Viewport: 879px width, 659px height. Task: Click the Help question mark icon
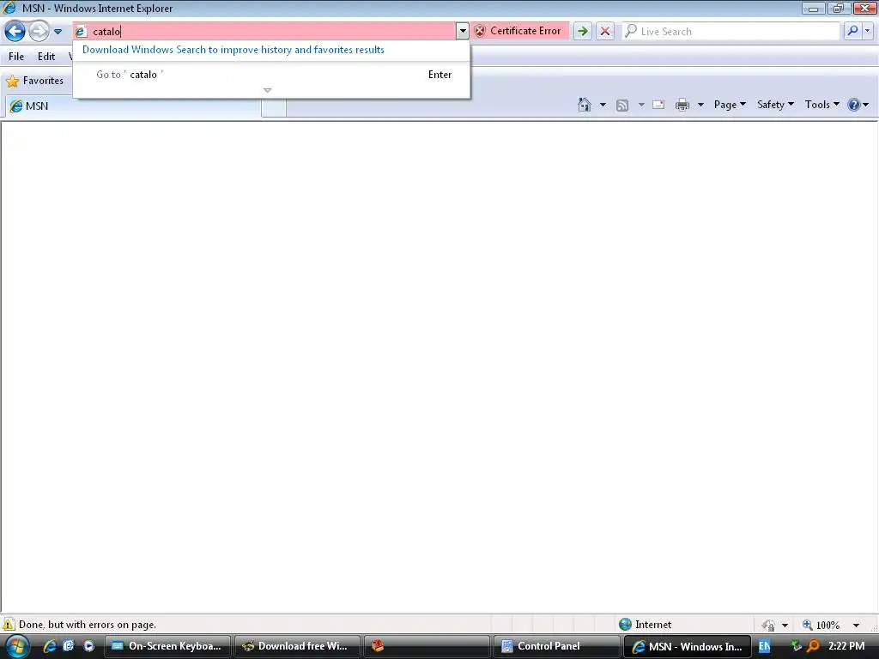(854, 105)
